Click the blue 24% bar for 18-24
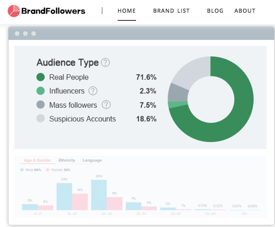This screenshot has width=275, height=227. pyautogui.click(x=64, y=196)
